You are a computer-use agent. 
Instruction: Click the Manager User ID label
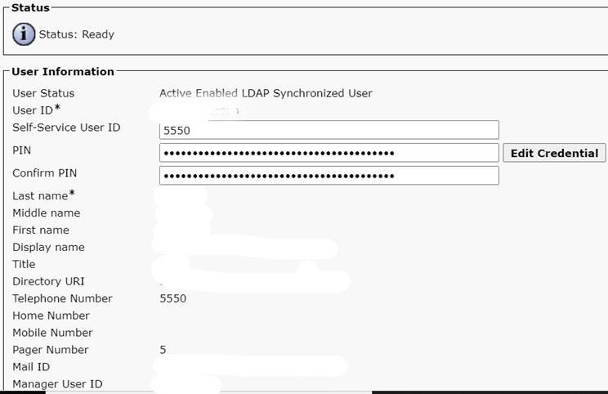point(57,384)
